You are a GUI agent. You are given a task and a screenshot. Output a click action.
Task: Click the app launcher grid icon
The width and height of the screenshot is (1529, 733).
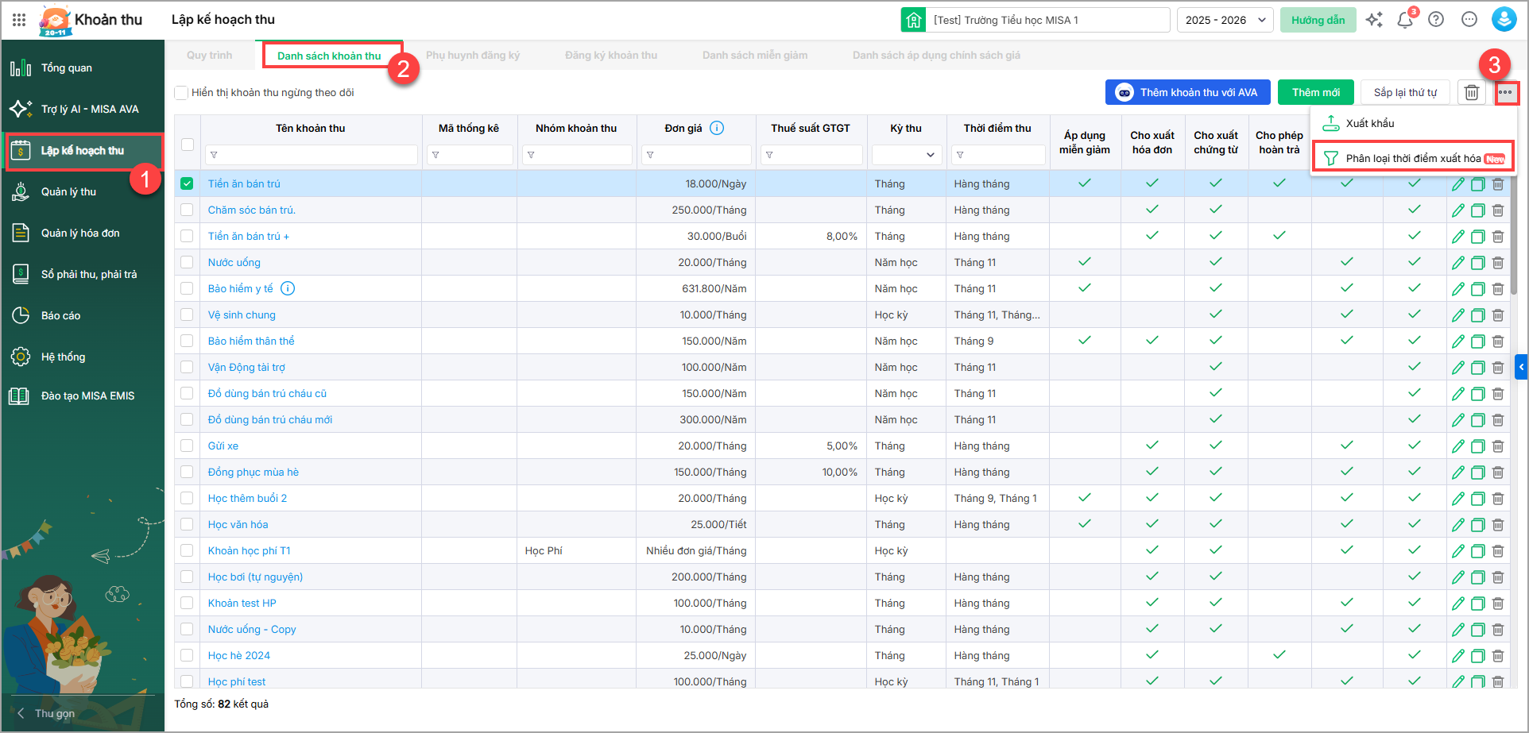[19, 20]
